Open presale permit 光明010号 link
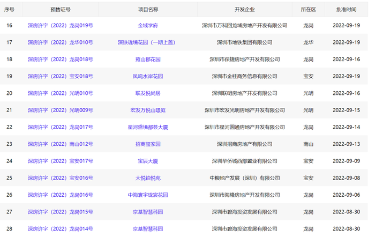This screenshot has height=237, width=375. click(x=60, y=93)
